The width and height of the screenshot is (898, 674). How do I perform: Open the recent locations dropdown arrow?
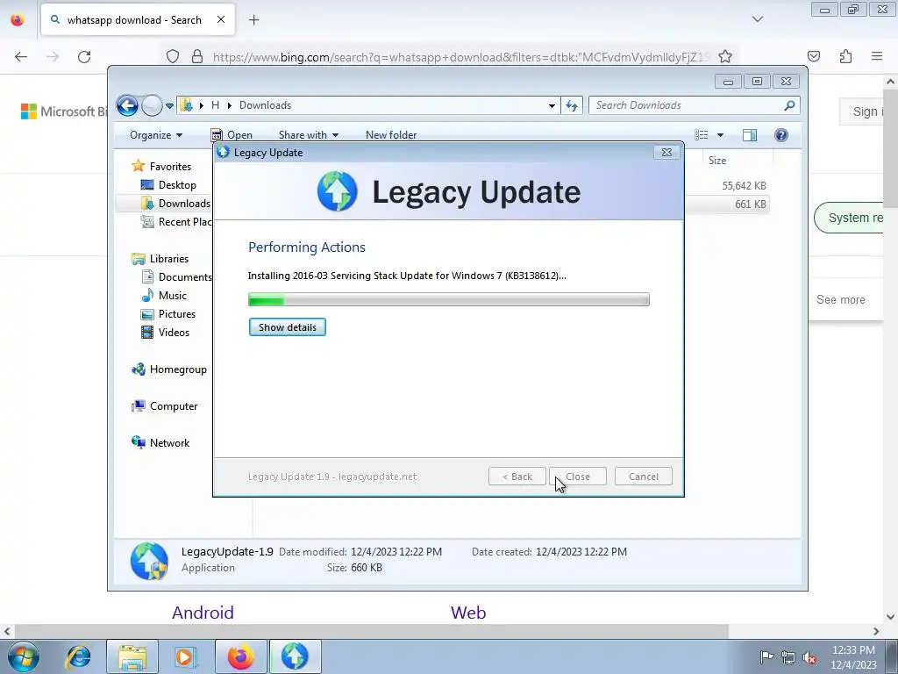point(169,106)
